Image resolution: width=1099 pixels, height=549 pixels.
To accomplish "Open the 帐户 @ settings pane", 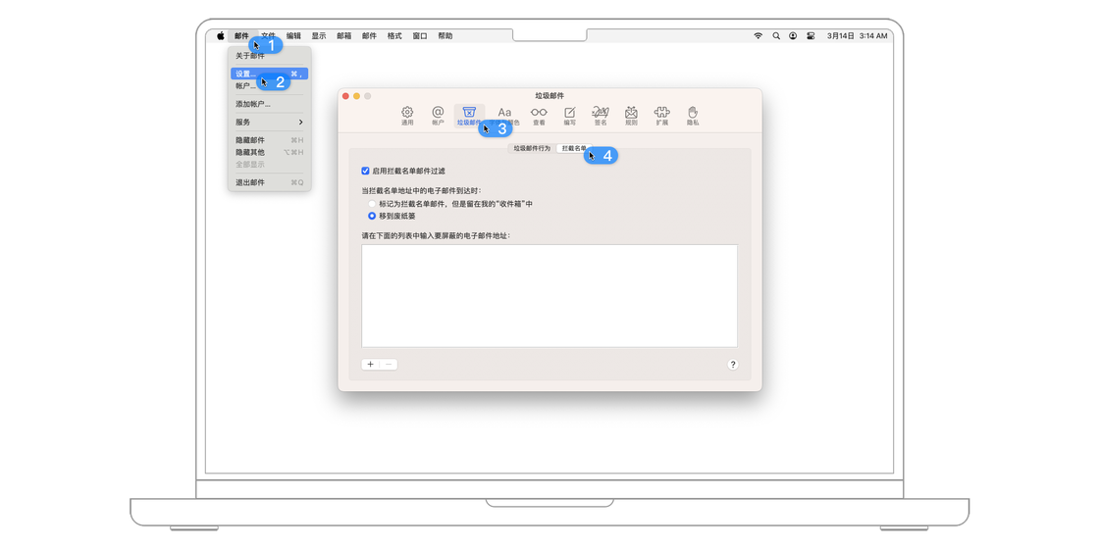I will coord(438,116).
